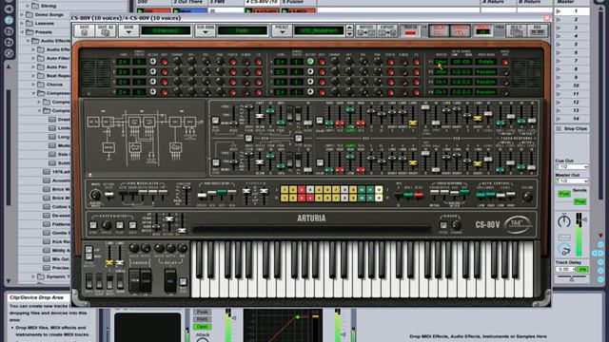Image resolution: width=609 pixels, height=342 pixels.
Task: Click the fifth browser sidebar icon
Action: (x=9, y=53)
